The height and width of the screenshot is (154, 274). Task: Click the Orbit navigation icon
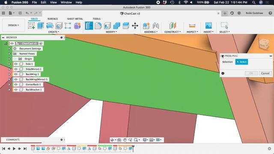pyautogui.click(x=112, y=140)
